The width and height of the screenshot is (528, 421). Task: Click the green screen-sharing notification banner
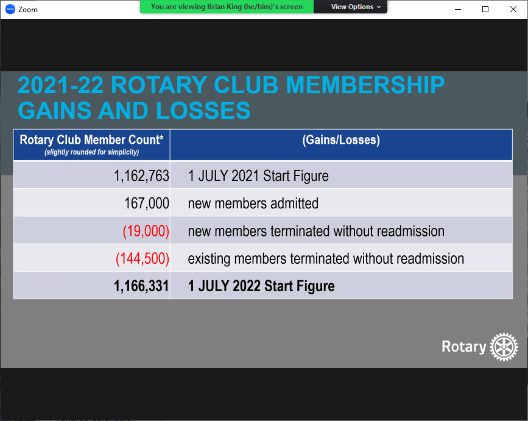point(227,7)
